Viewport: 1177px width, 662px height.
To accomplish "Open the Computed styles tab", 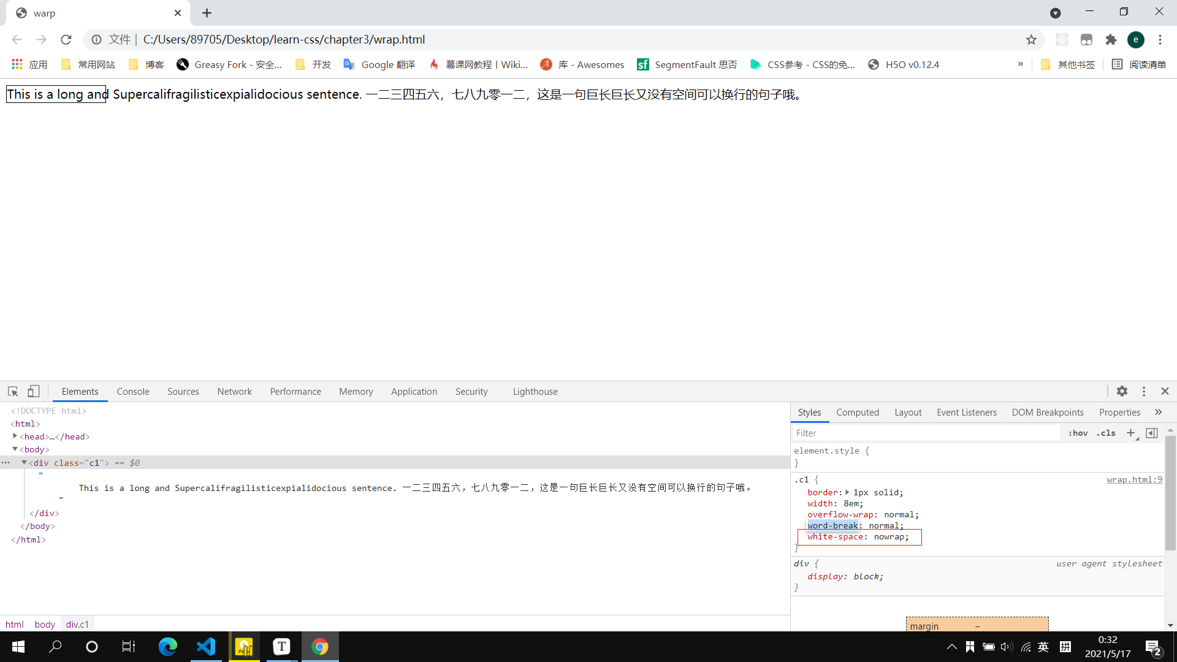I will [x=857, y=413].
